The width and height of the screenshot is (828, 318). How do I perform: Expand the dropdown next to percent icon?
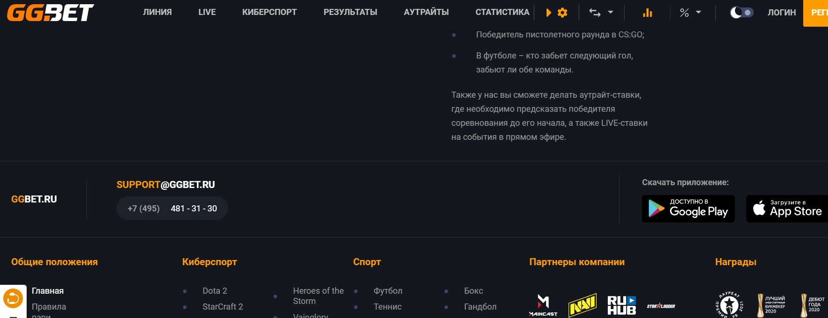(x=698, y=13)
